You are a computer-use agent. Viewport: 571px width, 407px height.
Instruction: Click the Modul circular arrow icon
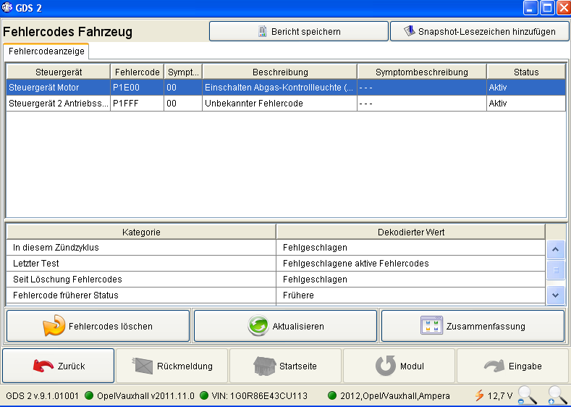[x=386, y=366]
